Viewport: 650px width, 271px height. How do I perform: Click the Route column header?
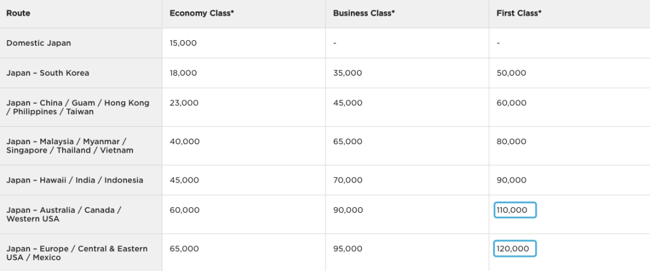point(19,13)
